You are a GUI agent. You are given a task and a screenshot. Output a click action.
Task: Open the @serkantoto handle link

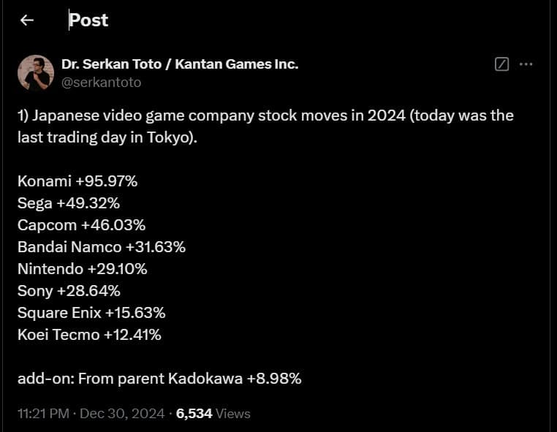click(102, 83)
